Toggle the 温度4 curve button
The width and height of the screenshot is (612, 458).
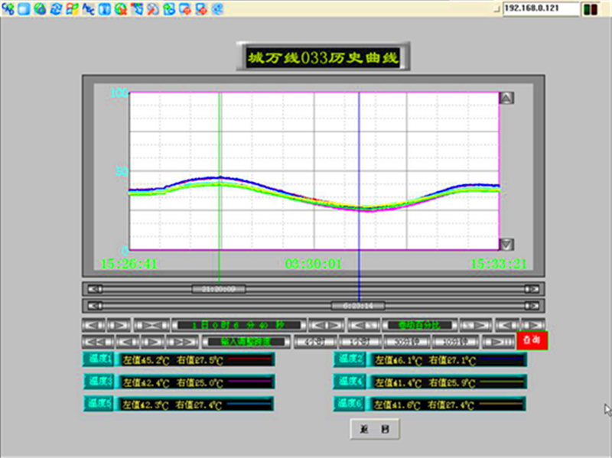tap(350, 381)
